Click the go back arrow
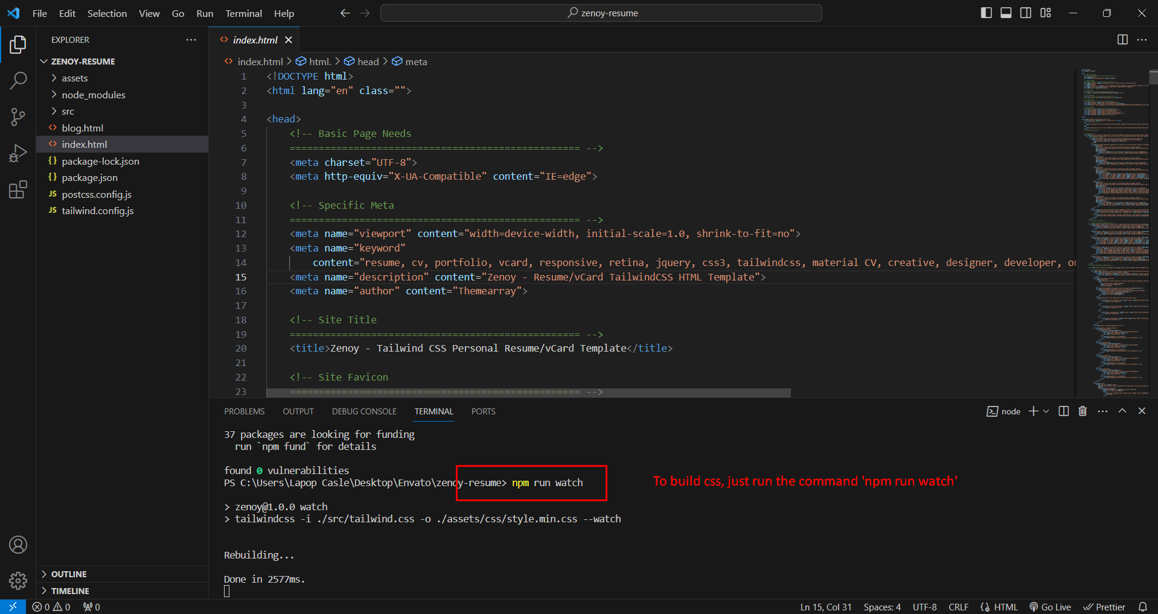The height and width of the screenshot is (614, 1158). coord(345,13)
